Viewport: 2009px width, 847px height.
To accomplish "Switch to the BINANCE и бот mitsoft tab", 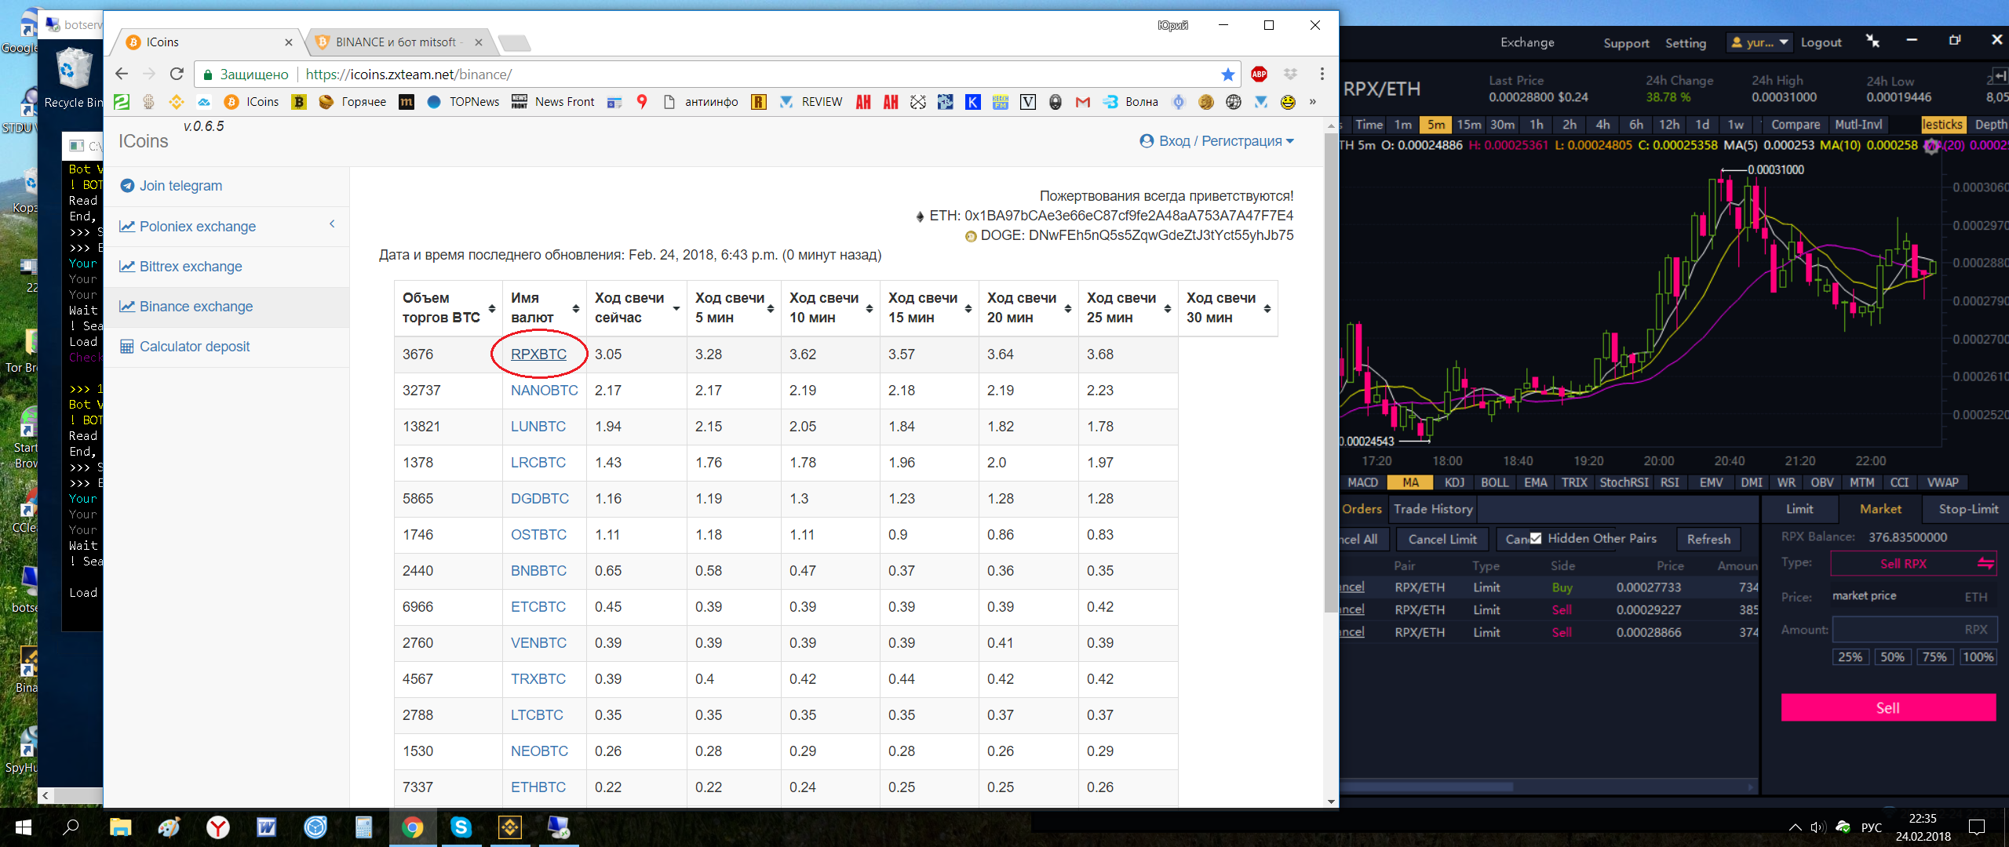I will (x=398, y=42).
